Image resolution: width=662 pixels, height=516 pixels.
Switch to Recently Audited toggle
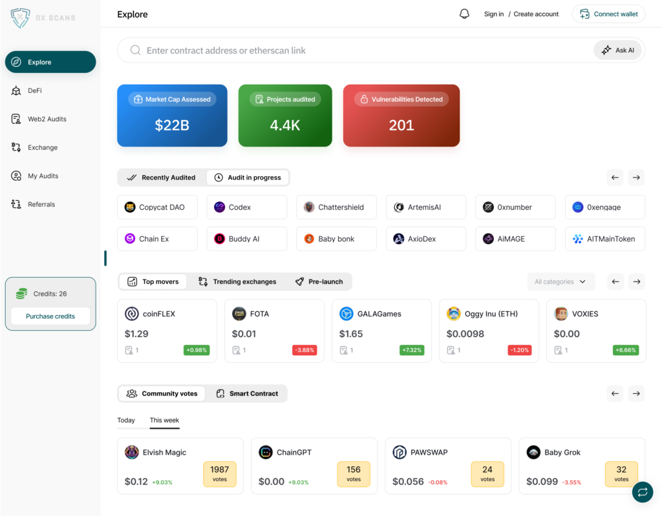pyautogui.click(x=162, y=178)
